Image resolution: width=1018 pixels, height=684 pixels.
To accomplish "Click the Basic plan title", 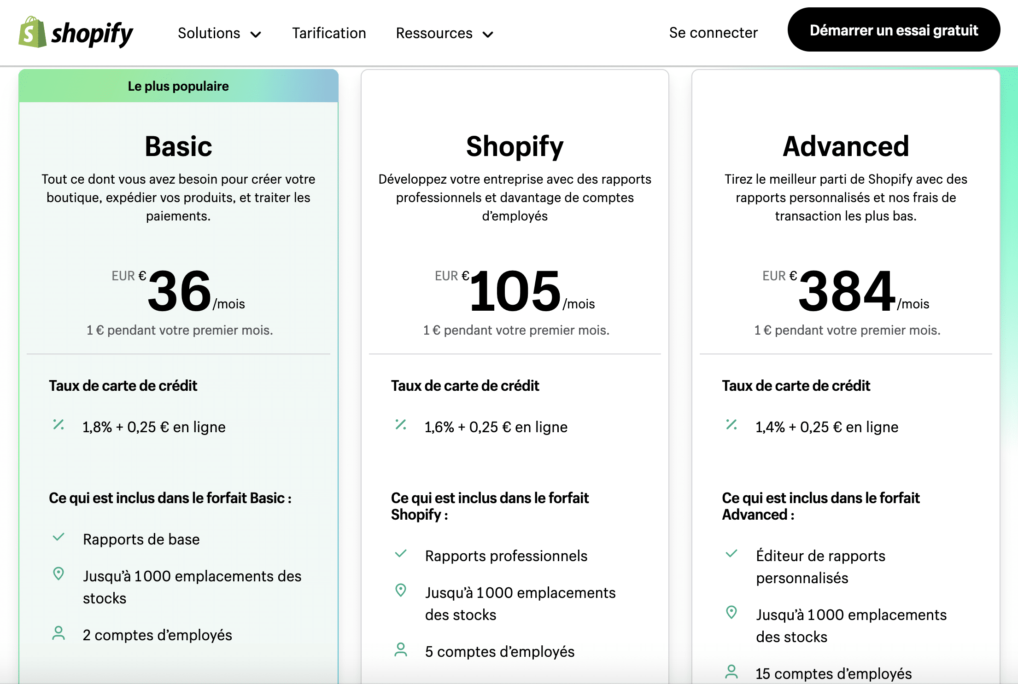I will point(178,146).
